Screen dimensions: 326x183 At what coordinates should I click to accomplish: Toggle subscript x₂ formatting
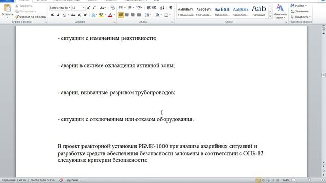click(79, 15)
